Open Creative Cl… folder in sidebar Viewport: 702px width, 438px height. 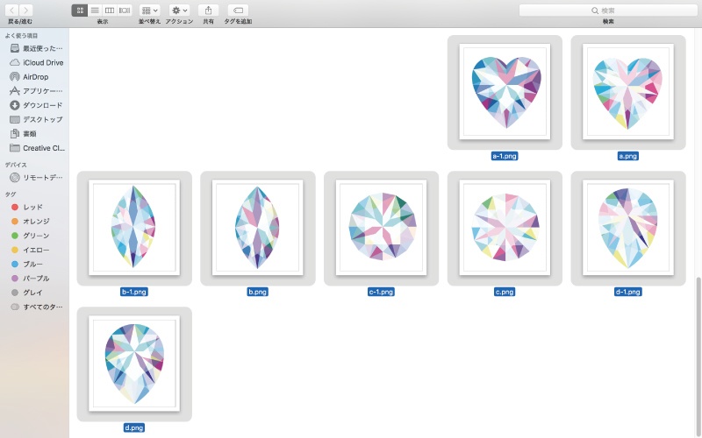[36, 148]
